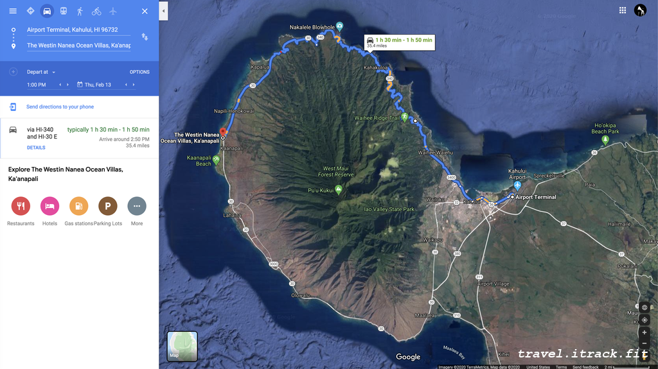Viewport: 658px width, 369px height.
Task: Show your location on map
Action: (x=644, y=320)
